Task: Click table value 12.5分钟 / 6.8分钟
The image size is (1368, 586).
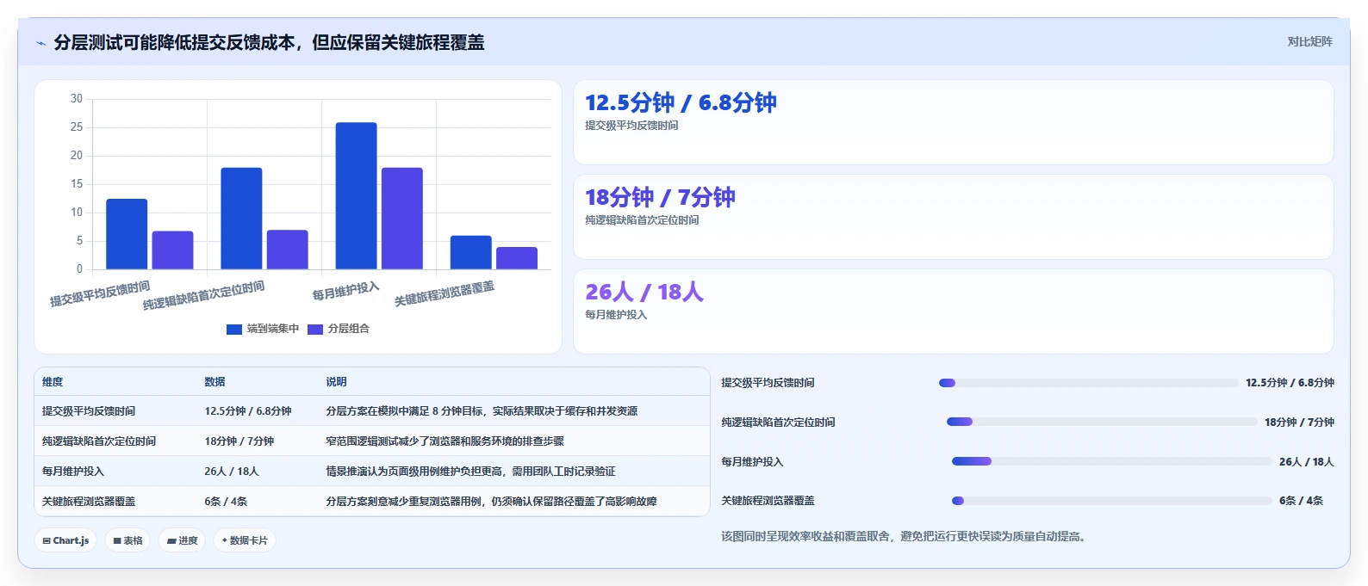Action: 248,411
